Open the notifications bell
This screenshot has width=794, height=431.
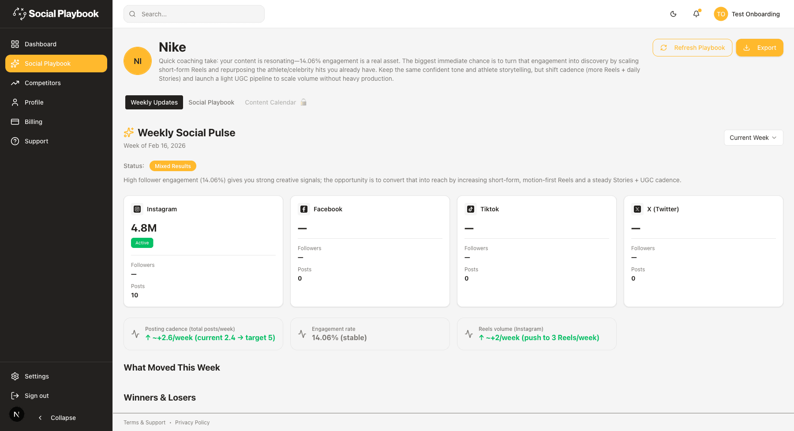click(696, 14)
